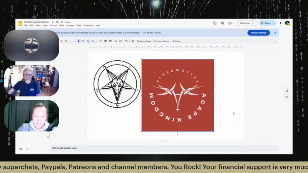Screen dimensions: 308x173
Task: Expand the mask image arrow
Action: 129,41
